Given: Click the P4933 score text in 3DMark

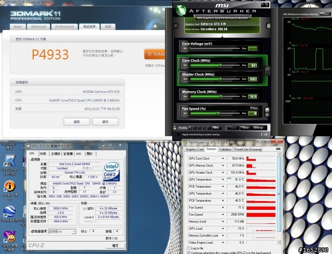Looking at the screenshot, I should (x=50, y=54).
